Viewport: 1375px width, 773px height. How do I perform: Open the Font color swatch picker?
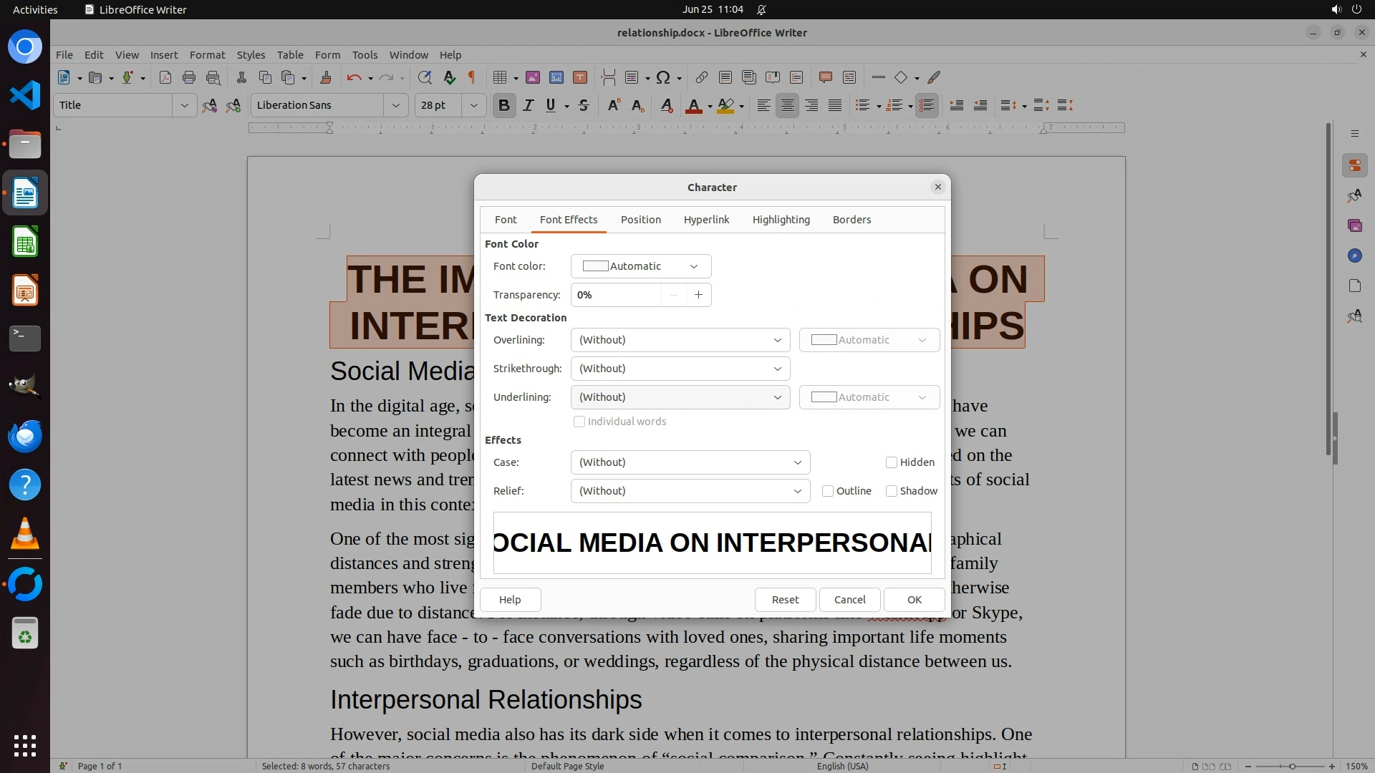click(x=640, y=266)
